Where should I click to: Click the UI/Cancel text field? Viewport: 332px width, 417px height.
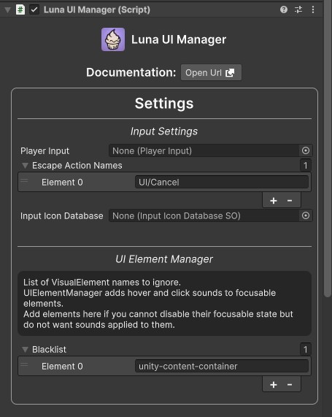(222, 182)
